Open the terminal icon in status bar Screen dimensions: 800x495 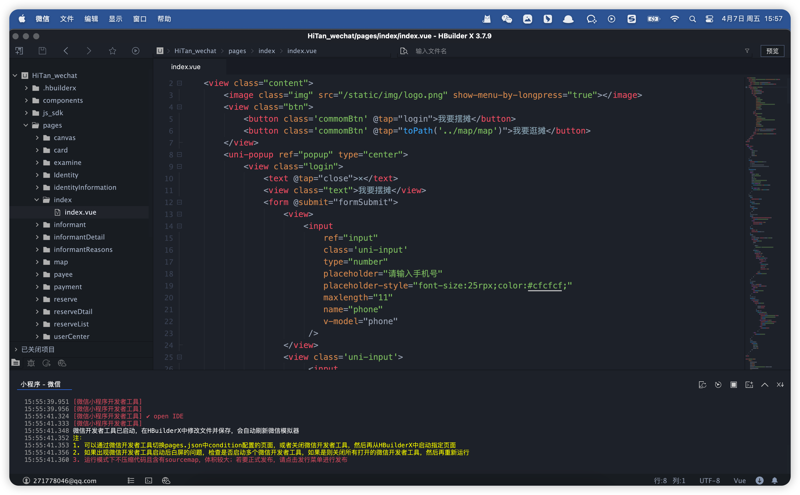(x=149, y=480)
